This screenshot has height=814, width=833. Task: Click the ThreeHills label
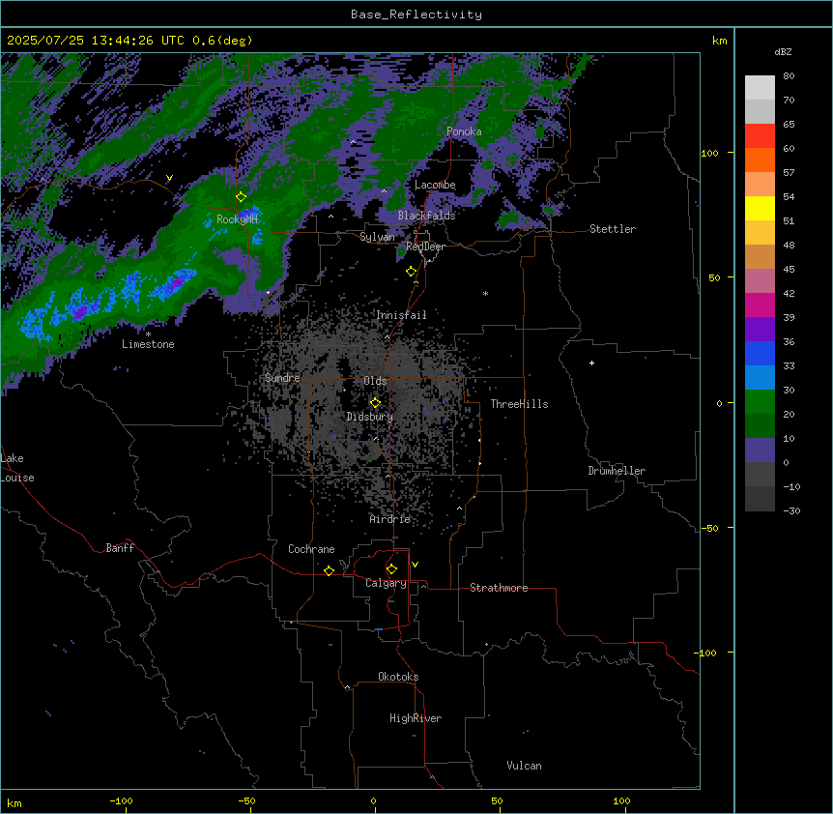[x=519, y=404]
